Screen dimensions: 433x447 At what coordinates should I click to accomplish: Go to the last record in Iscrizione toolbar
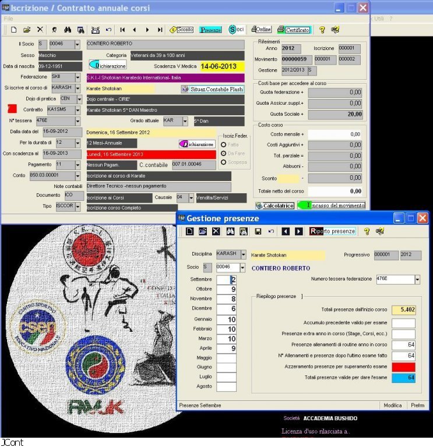click(160, 30)
